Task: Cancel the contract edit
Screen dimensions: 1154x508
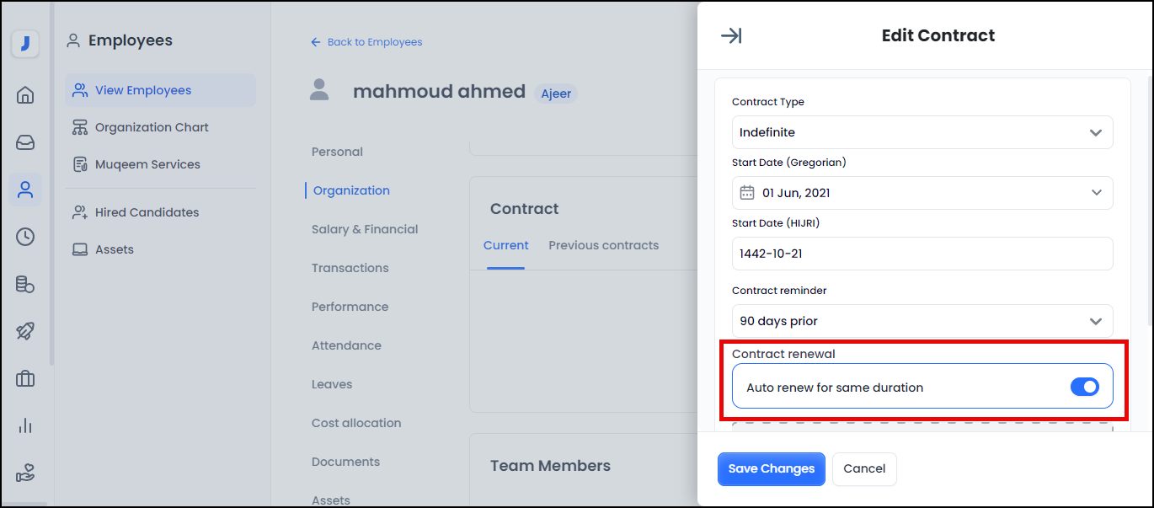Action: [864, 469]
